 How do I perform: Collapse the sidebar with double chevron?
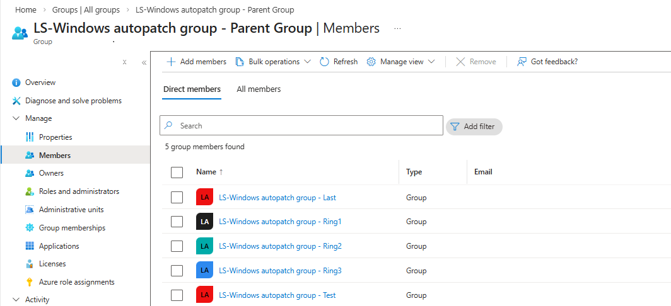pos(144,62)
